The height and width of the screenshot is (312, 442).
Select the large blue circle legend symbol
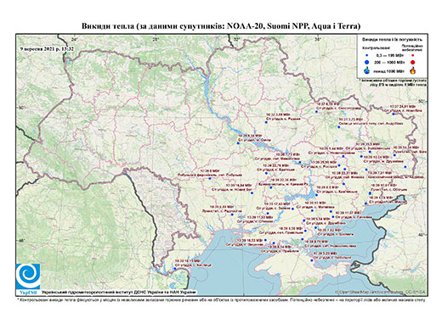[x=367, y=62]
